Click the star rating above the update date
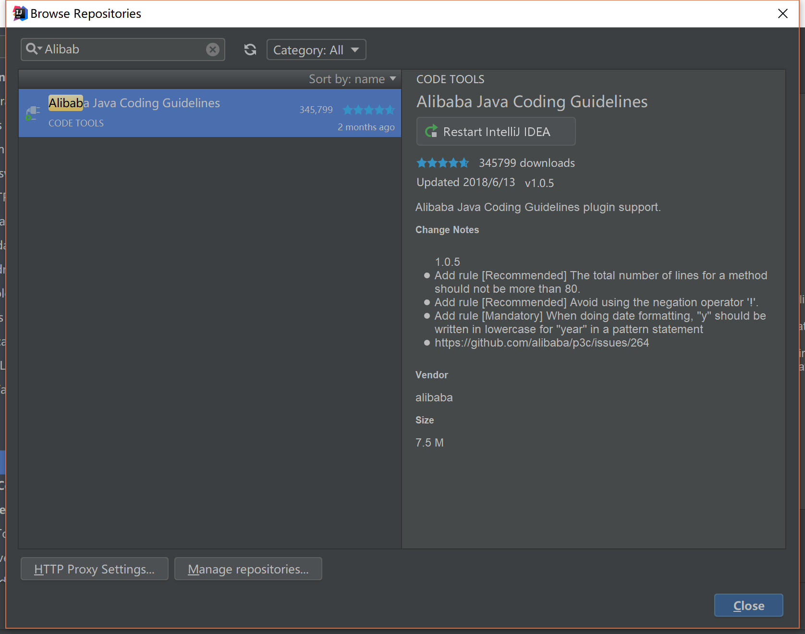 (442, 163)
